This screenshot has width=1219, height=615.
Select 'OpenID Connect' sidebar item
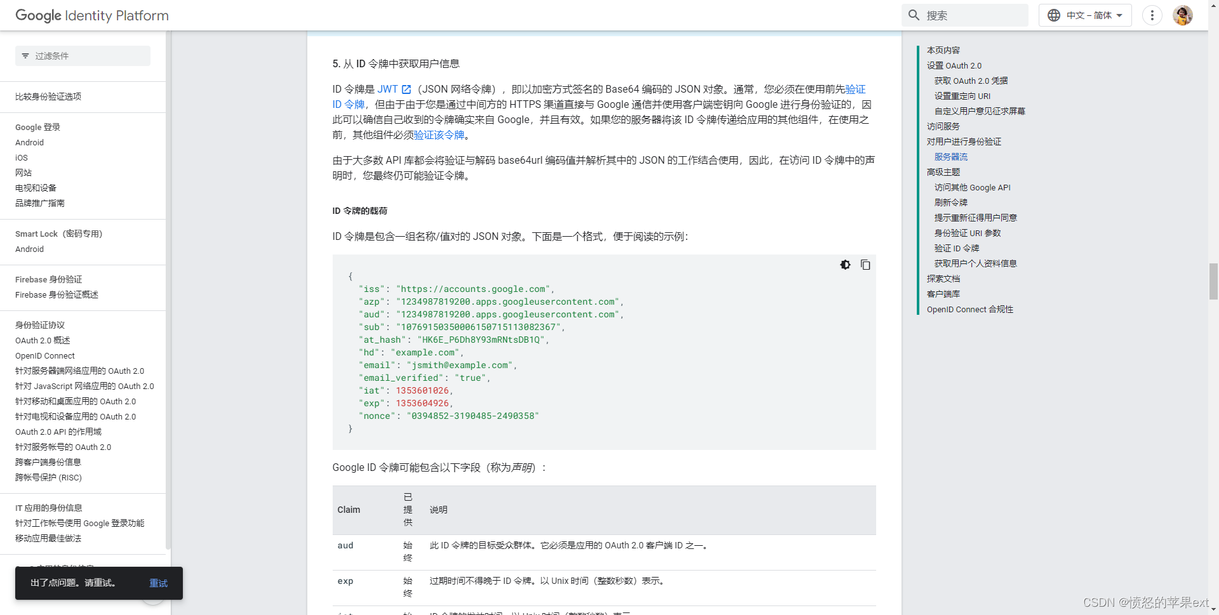(45, 356)
